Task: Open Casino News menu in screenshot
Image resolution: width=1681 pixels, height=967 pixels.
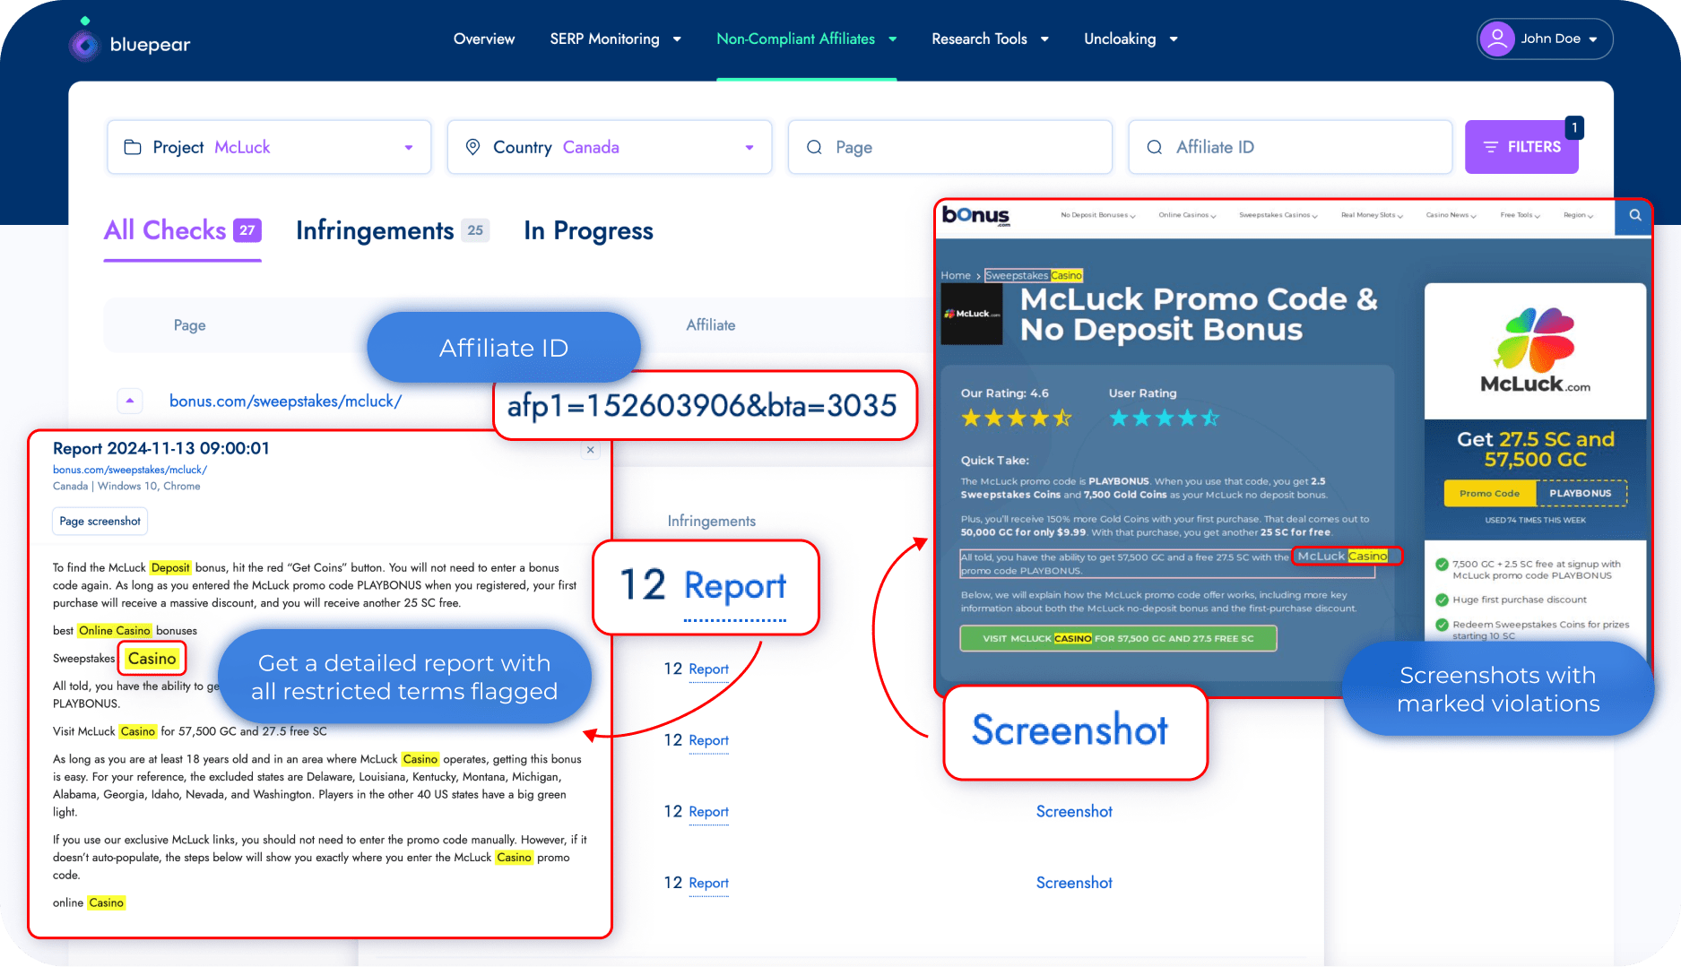Action: point(1451,215)
